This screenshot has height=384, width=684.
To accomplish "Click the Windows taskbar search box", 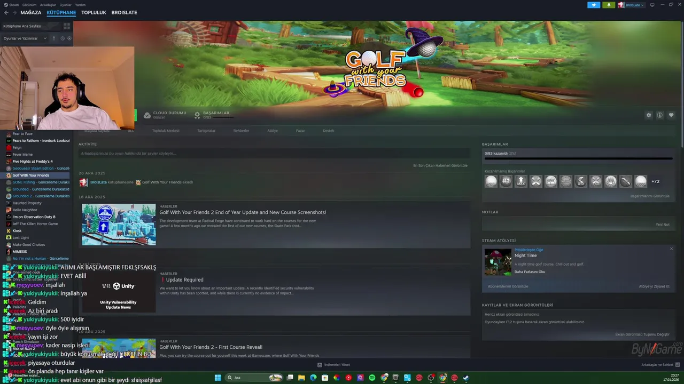I will (253, 378).
